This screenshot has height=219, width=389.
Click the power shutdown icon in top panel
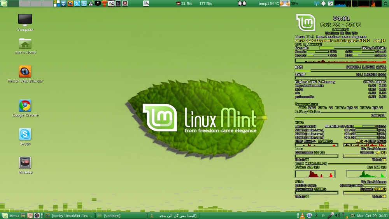385,4
